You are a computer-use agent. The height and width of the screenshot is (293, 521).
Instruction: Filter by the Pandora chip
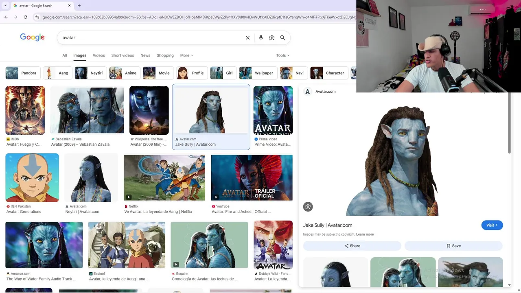coord(23,73)
